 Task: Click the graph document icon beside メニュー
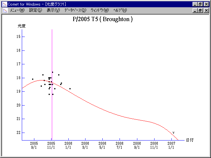[5, 10]
